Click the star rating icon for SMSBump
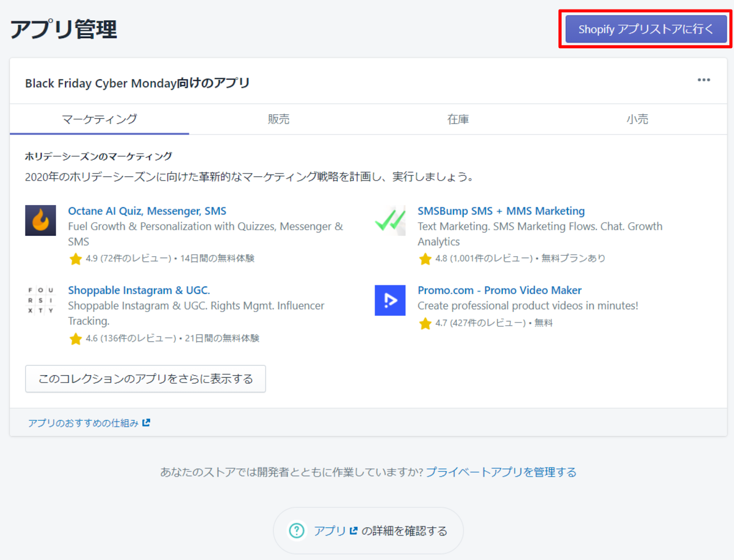 coord(425,259)
